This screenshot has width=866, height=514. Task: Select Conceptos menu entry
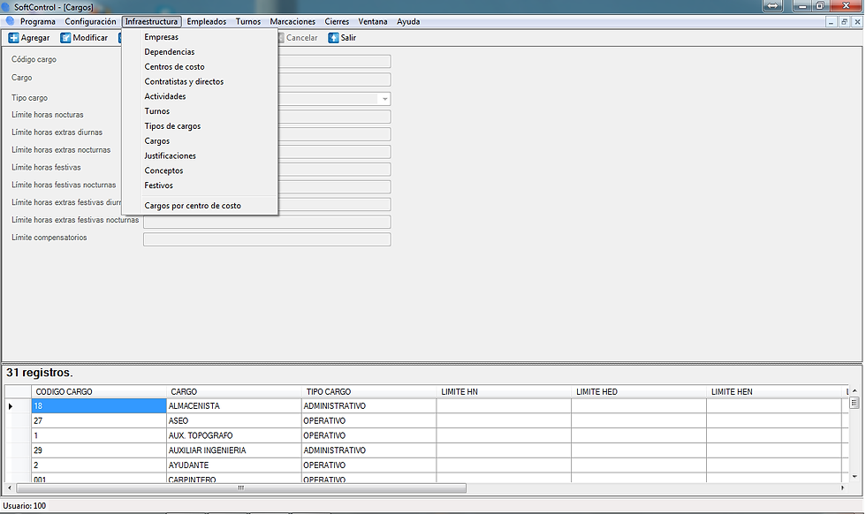pyautogui.click(x=200, y=171)
